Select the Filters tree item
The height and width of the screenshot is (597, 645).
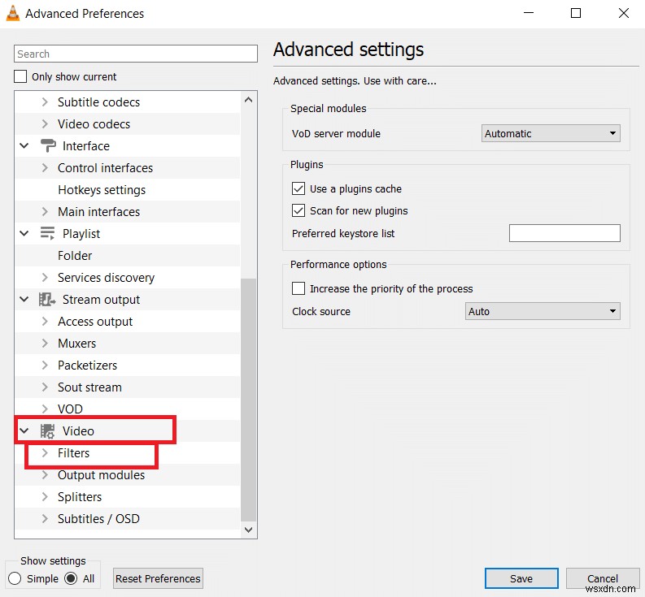click(x=74, y=452)
